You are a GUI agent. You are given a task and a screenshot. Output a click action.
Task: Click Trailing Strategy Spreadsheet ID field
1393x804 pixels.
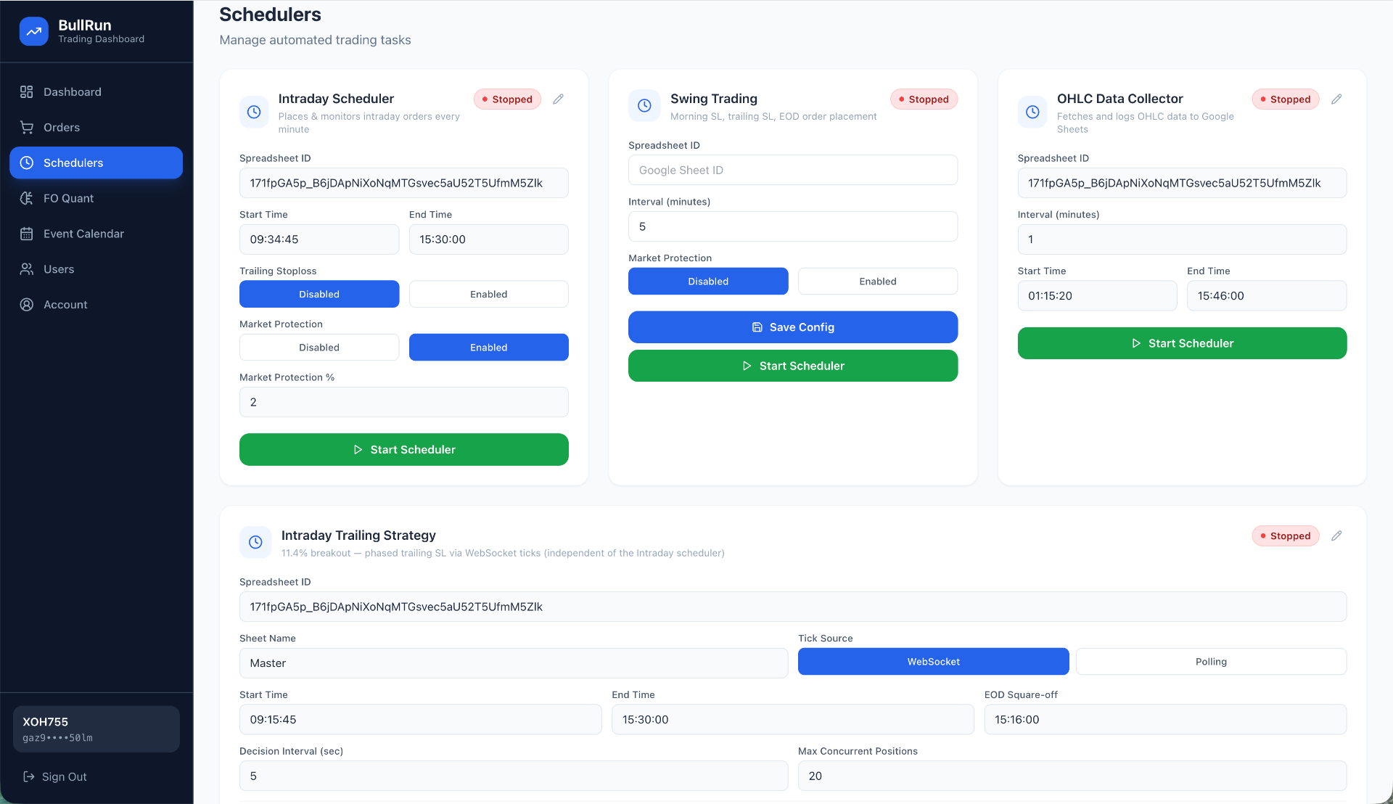coord(793,607)
